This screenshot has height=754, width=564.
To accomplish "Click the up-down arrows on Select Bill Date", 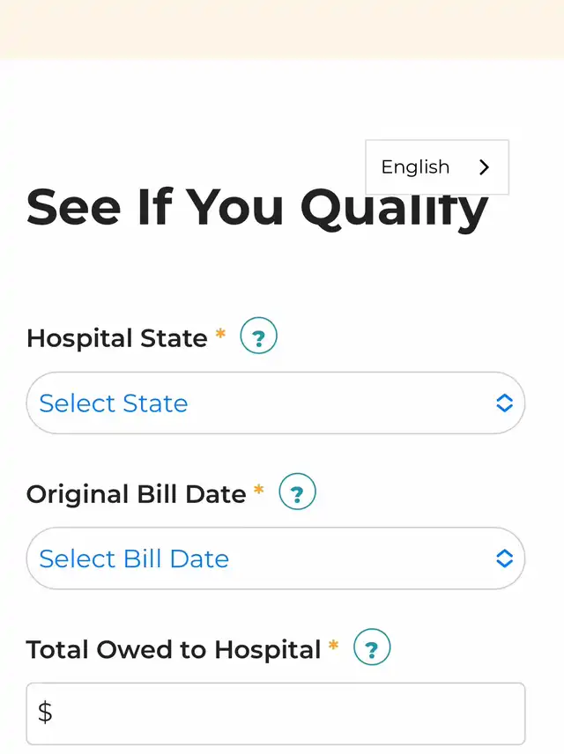I will coord(504,558).
